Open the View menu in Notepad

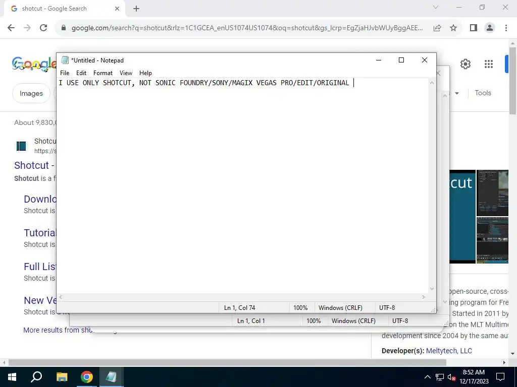coord(126,73)
